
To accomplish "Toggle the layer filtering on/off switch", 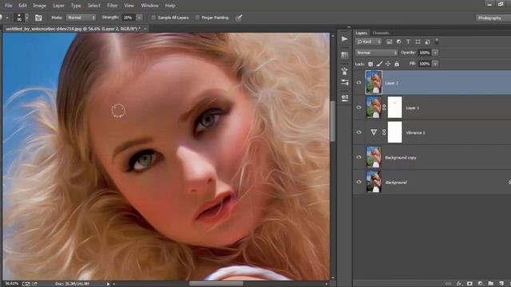I will click(437, 41).
